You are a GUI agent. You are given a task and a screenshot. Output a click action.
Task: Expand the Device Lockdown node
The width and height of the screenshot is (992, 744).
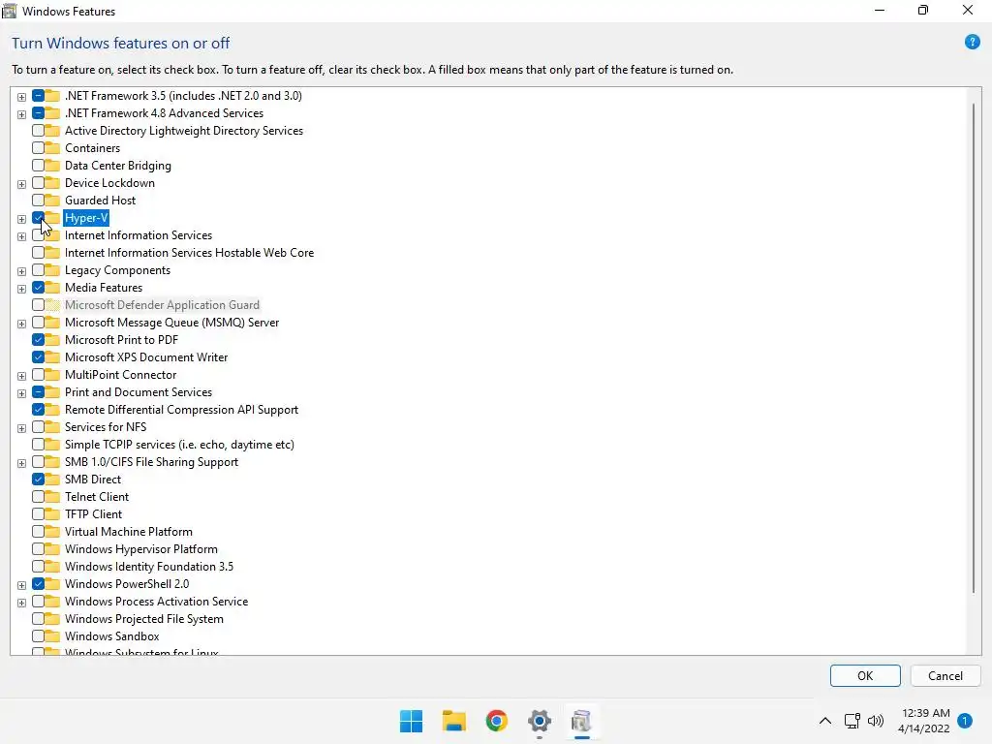click(21, 184)
